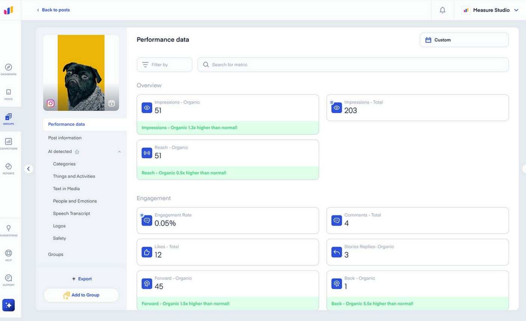Click the Overview section heading
Viewport: 526px width, 321px height.
149,85
